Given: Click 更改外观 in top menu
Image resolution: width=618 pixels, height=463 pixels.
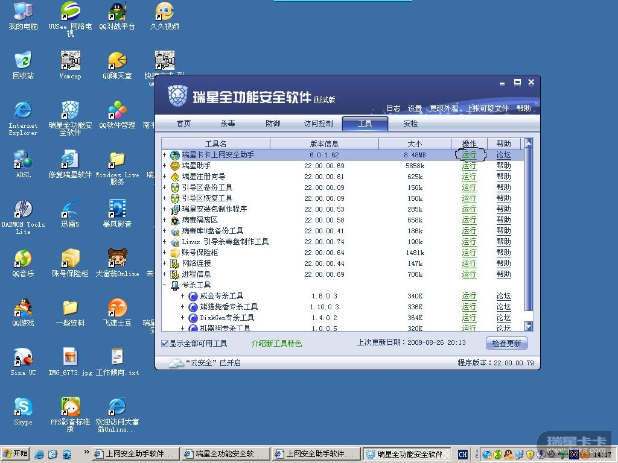Looking at the screenshot, I should pyautogui.click(x=444, y=109).
